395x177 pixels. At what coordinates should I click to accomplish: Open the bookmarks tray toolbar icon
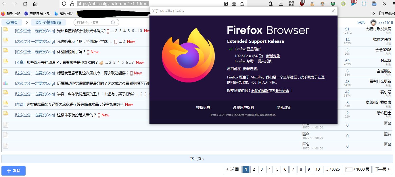point(271,4)
